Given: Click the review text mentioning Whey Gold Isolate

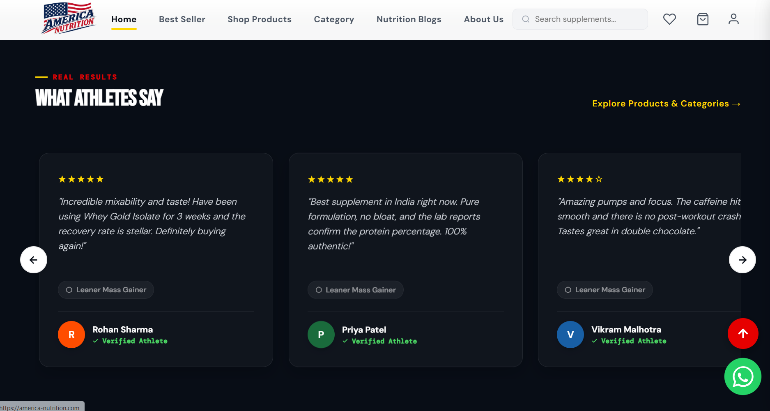Looking at the screenshot, I should pyautogui.click(x=152, y=224).
